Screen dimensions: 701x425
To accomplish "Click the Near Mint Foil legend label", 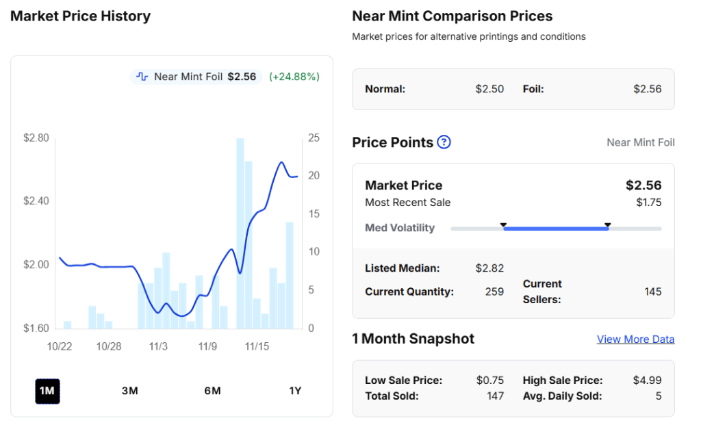I will coord(188,77).
